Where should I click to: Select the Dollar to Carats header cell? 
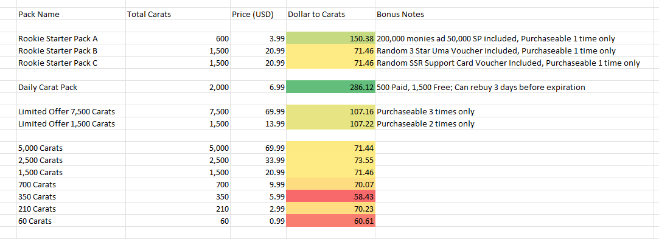coord(330,14)
